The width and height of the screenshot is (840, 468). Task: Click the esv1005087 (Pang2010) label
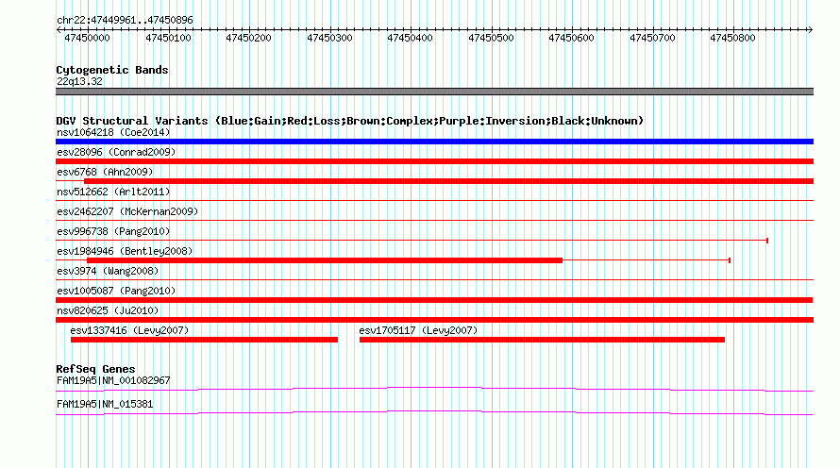pos(116,291)
